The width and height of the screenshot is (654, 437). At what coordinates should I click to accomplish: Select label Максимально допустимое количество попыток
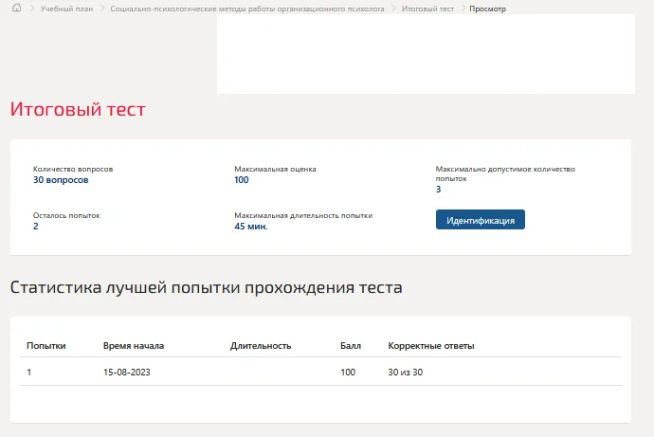505,173
